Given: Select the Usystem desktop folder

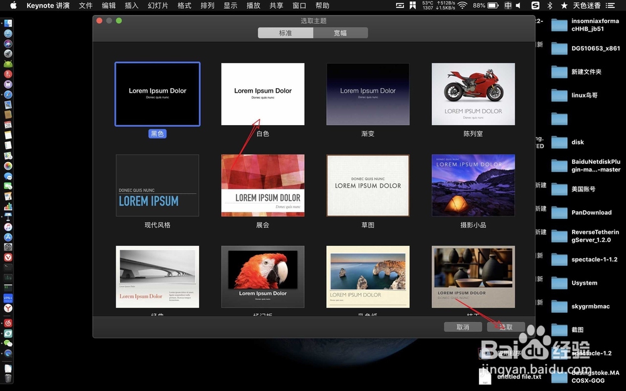Looking at the screenshot, I should (559, 283).
